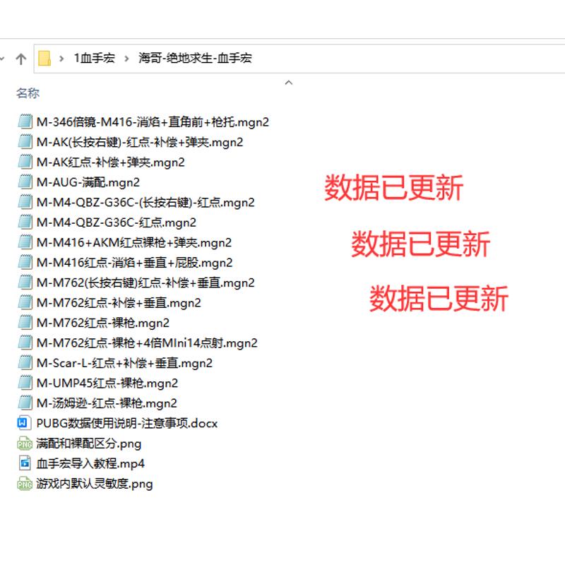Viewport: 565px width, 565px height.
Task: Select 海哥-绝地求生-血手宏 breadcrumb
Action: [195, 58]
